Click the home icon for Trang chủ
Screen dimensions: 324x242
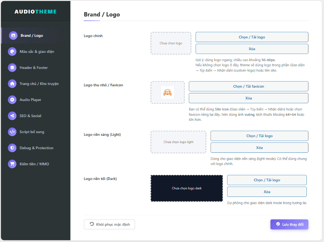[x=12, y=84]
